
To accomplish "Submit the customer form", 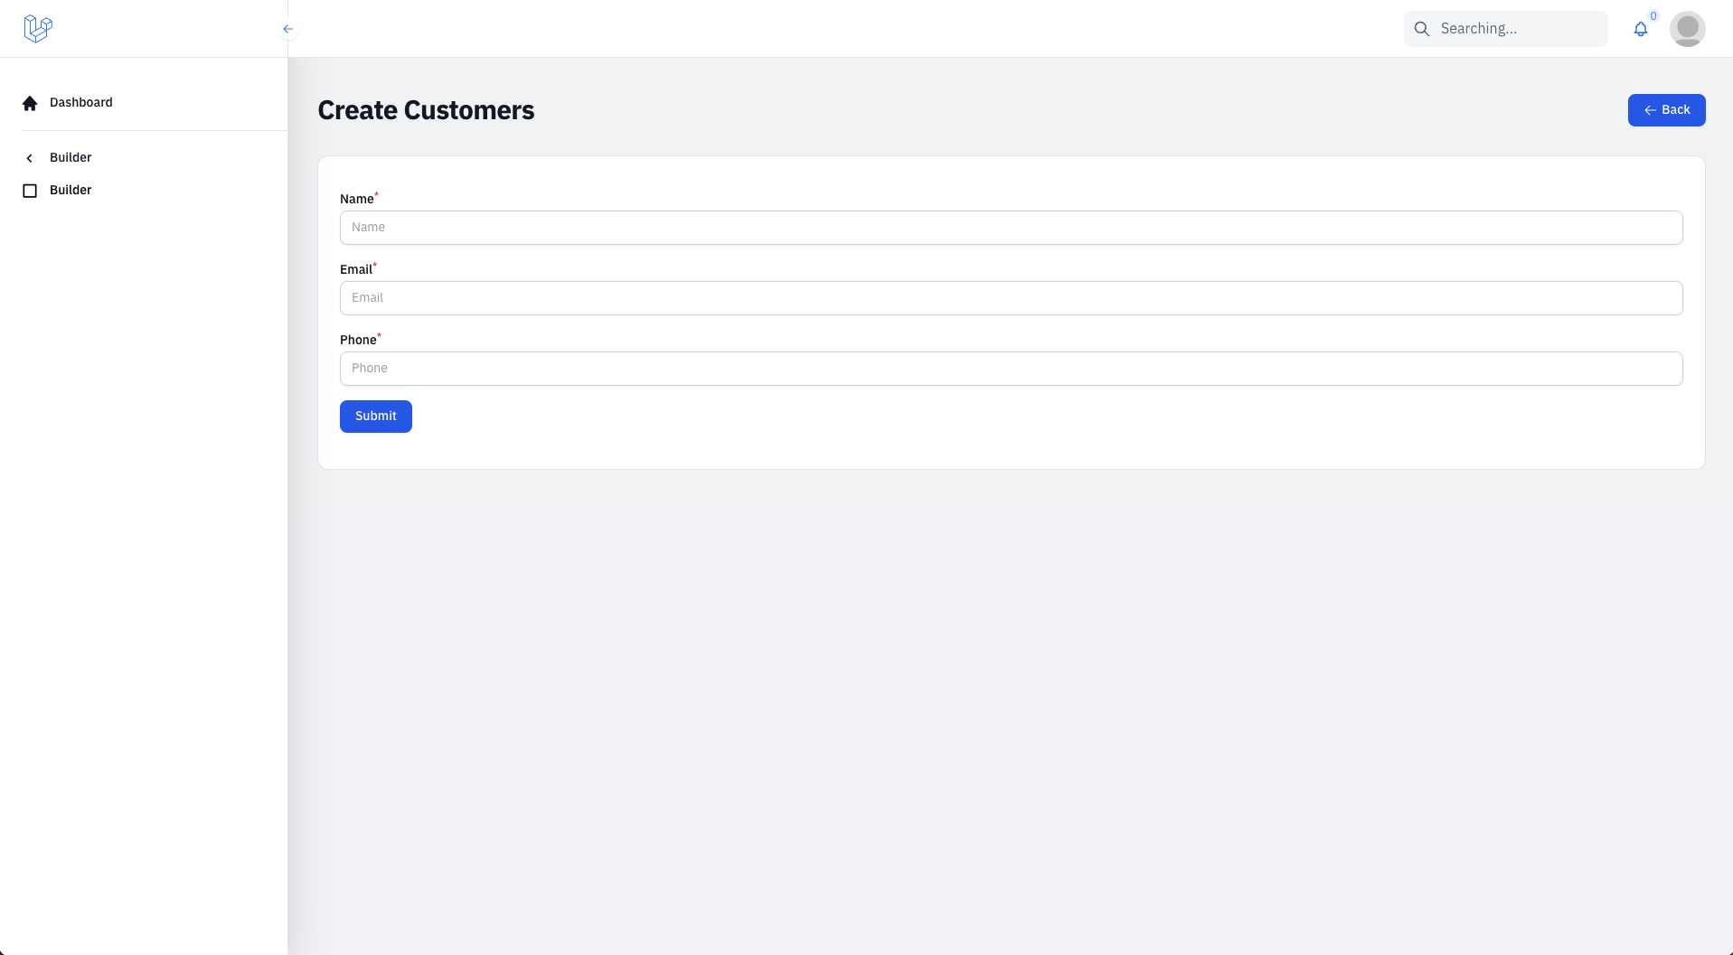I will tap(376, 417).
